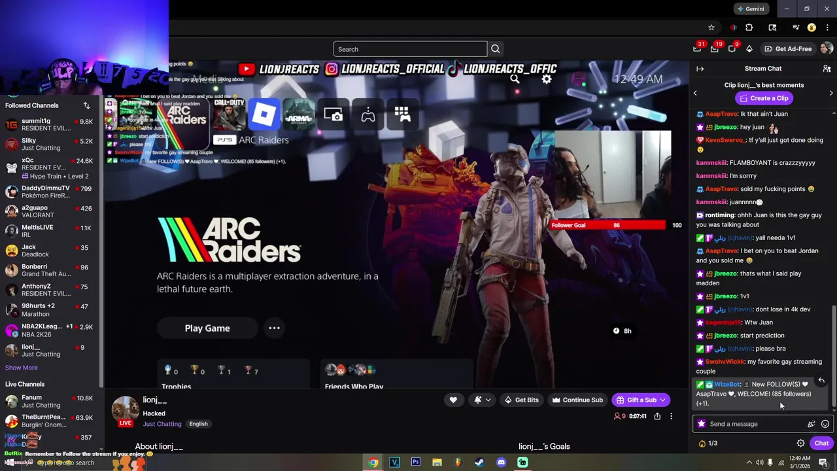Screen dimensions: 837x471
Task: Expand followed list with Show More
Action: click(22, 368)
